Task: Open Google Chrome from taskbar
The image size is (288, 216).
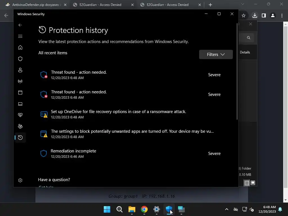Action: 144,209
